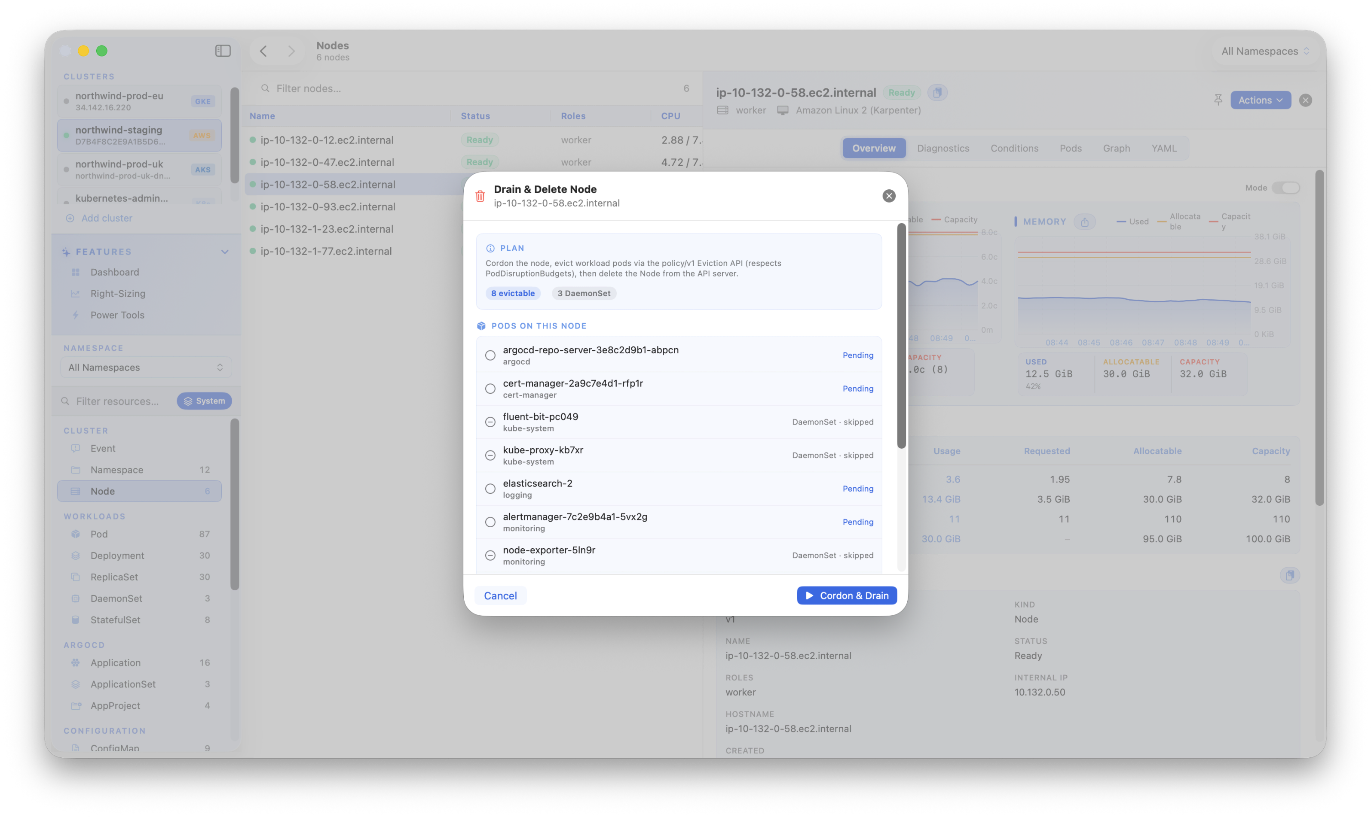Image resolution: width=1371 pixels, height=817 pixels.
Task: Select the argocd-repo-server pod radio circle
Action: click(490, 355)
